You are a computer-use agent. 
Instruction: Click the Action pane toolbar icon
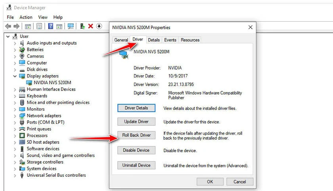coord(59,26)
